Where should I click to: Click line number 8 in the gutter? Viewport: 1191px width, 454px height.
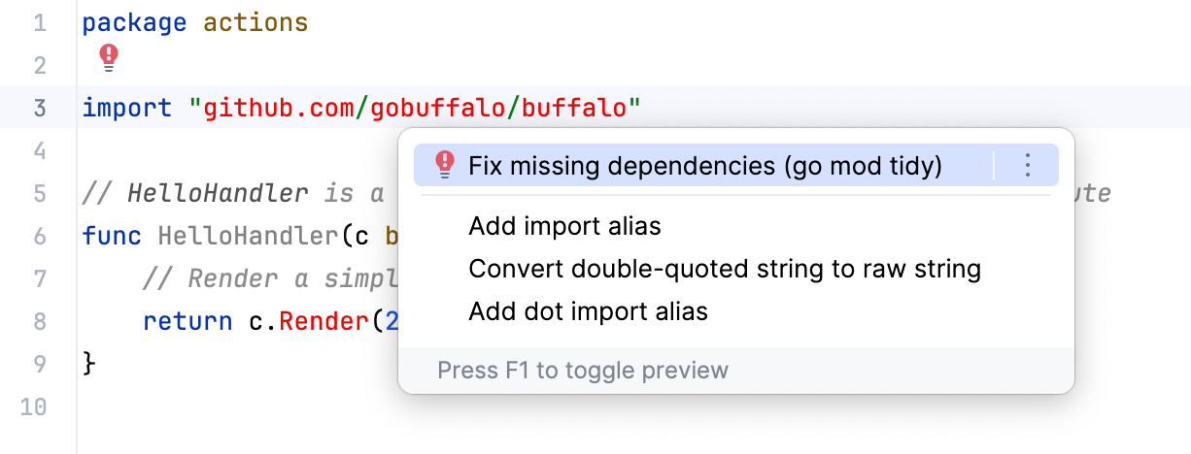coord(40,321)
